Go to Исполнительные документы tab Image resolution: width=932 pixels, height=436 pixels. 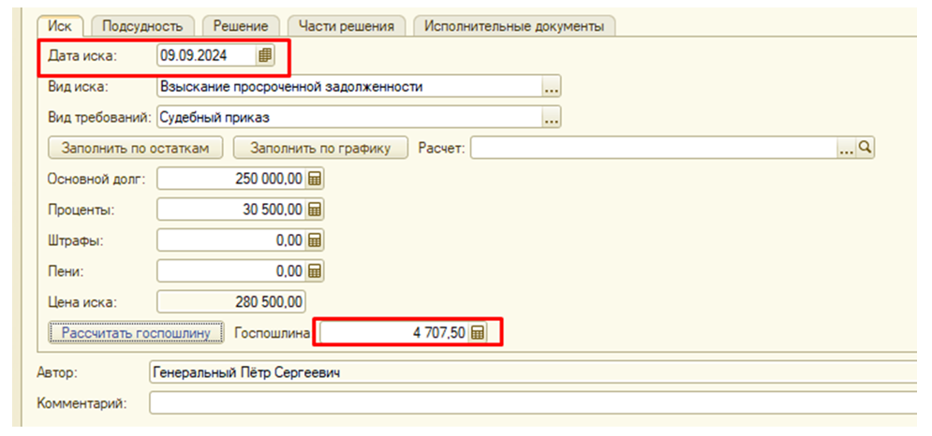tap(514, 26)
